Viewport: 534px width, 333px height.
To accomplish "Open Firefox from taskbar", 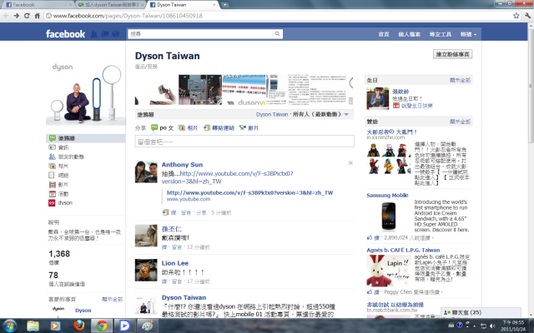I will click(x=79, y=326).
